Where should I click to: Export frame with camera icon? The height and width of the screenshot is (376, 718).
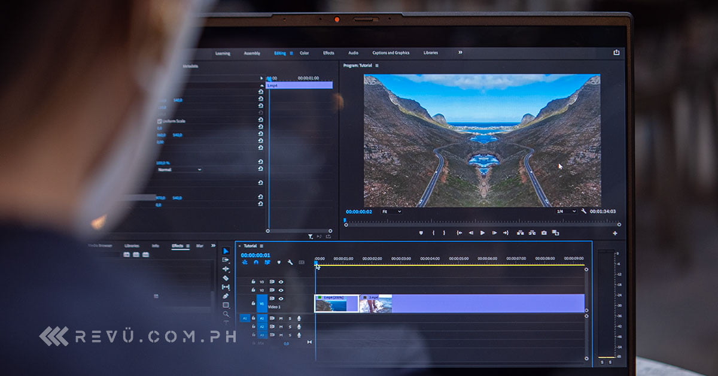544,232
